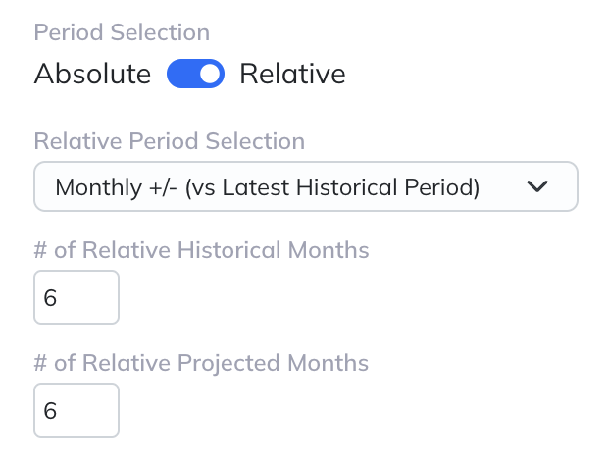This screenshot has height=467, width=608.
Task: Click the Absolute label
Action: point(92,74)
